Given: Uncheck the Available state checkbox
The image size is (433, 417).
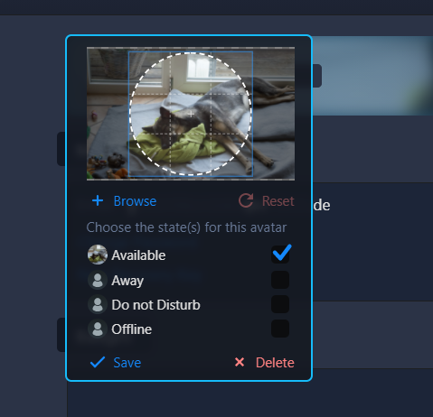Looking at the screenshot, I should click(x=280, y=255).
